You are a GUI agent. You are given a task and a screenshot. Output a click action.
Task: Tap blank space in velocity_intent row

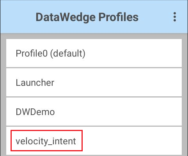coord(132,141)
